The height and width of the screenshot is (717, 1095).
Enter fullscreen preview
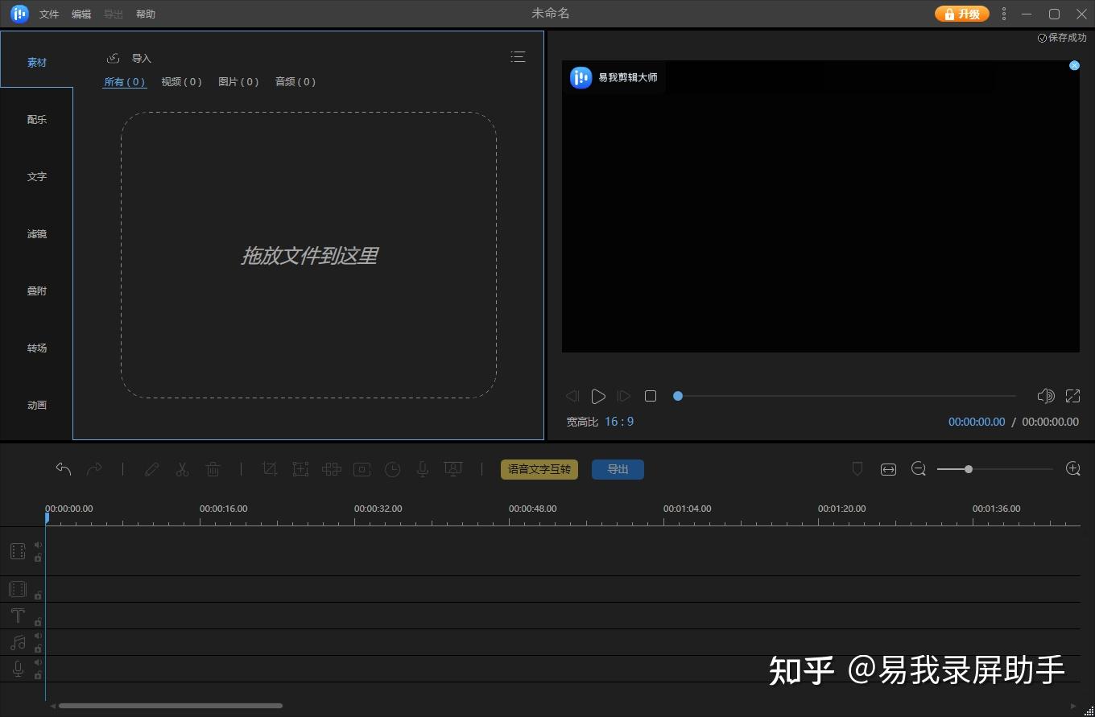coord(1072,396)
